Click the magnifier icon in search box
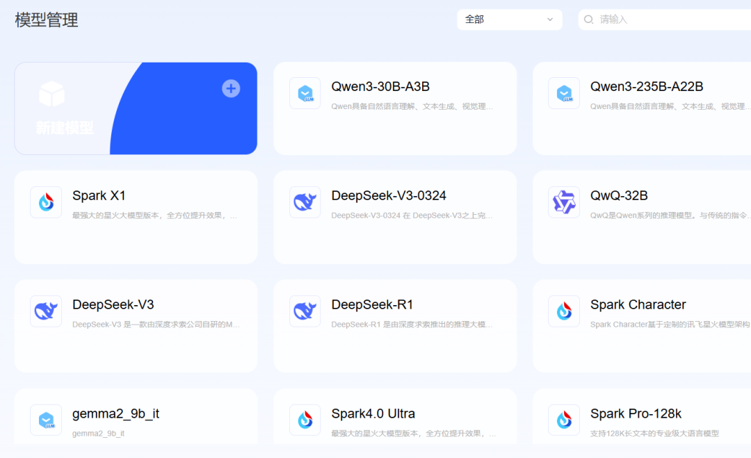751x458 pixels. pyautogui.click(x=589, y=19)
